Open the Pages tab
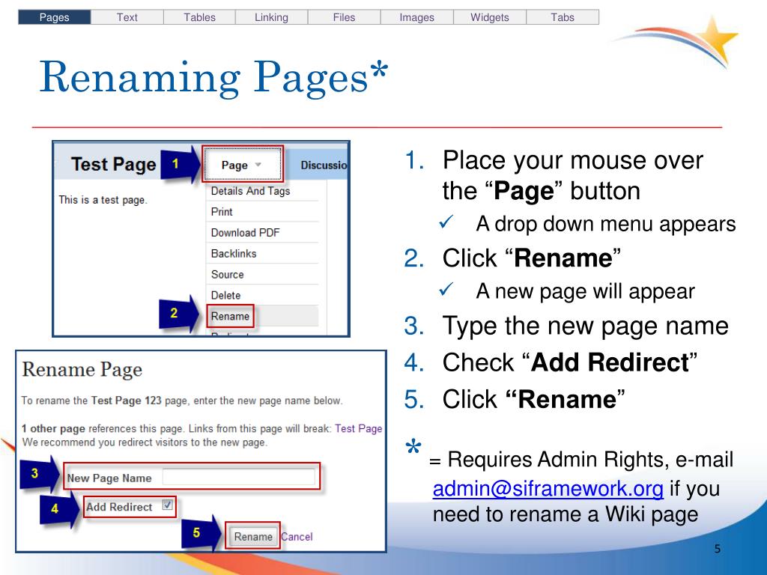The height and width of the screenshot is (575, 767). 54,17
